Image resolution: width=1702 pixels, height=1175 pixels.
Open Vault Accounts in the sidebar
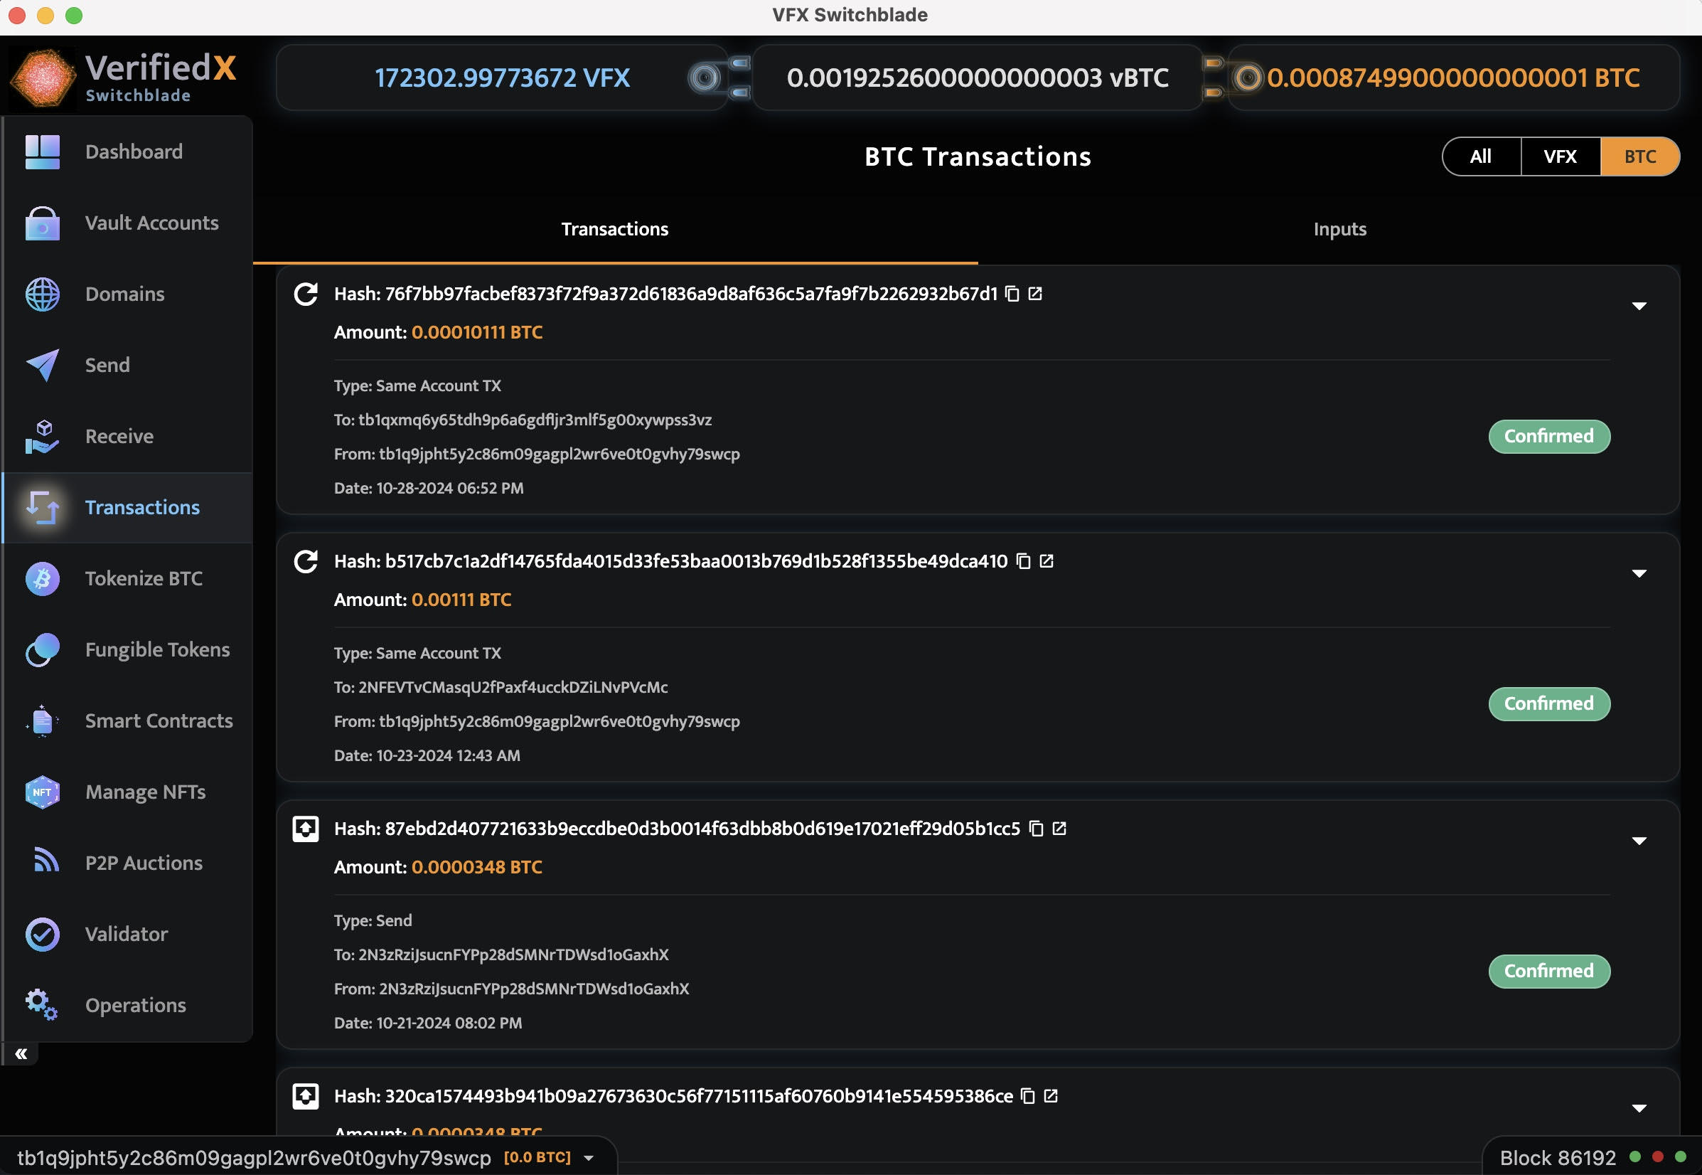128,223
